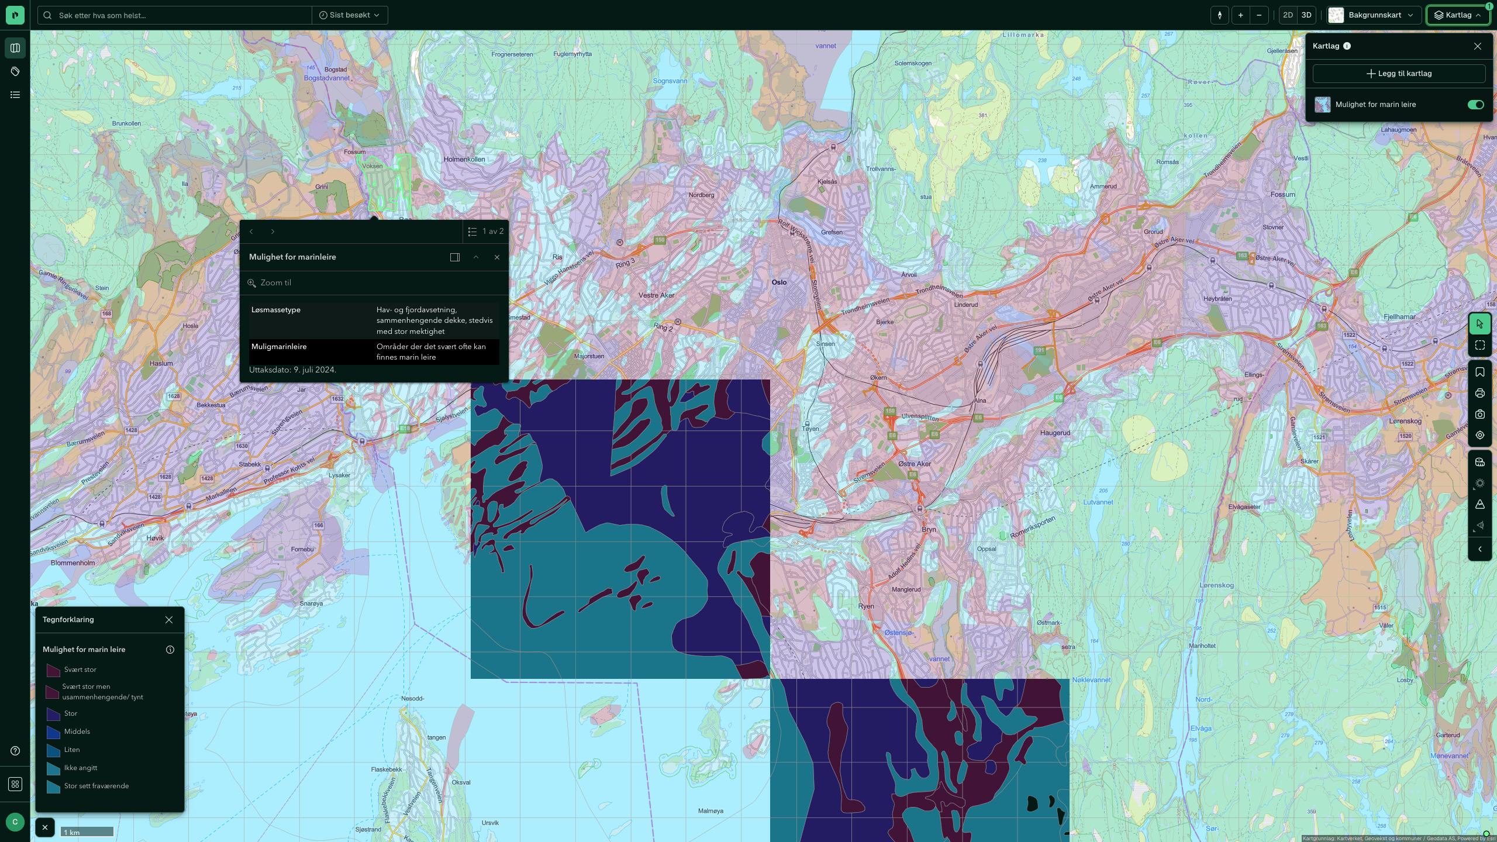Open the list icon in left sidebar
Image resolution: width=1497 pixels, height=842 pixels.
[x=15, y=95]
